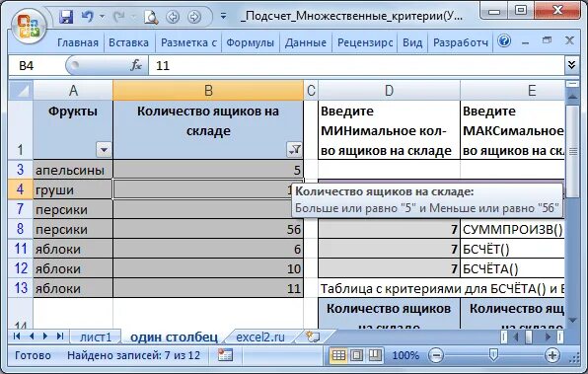The image size is (588, 374).
Task: Open the Разработчик ribbon tab
Action: point(461,42)
